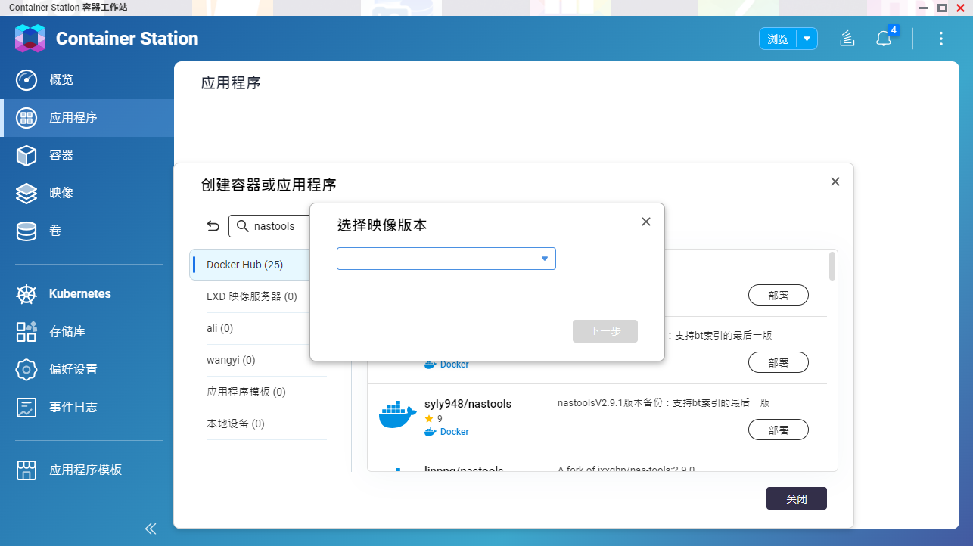Open Kubernetes in the sidebar
This screenshot has height=546, width=973.
pyautogui.click(x=87, y=293)
